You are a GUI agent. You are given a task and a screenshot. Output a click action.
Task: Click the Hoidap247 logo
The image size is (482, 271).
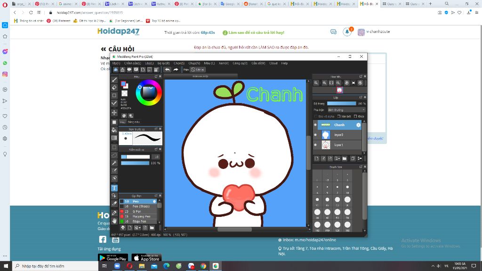click(x=118, y=32)
